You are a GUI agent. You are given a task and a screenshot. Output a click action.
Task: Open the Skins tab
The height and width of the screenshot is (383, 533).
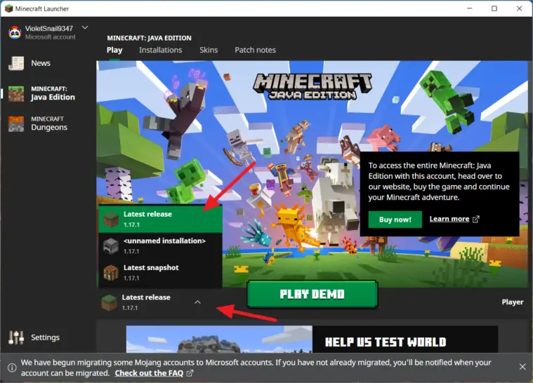[x=209, y=50]
